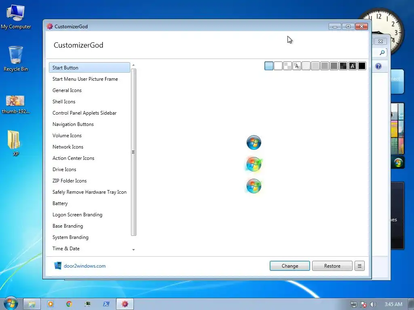This screenshot has height=310, width=414.
Task: Open Chrome from the taskbar
Action: tap(69, 304)
